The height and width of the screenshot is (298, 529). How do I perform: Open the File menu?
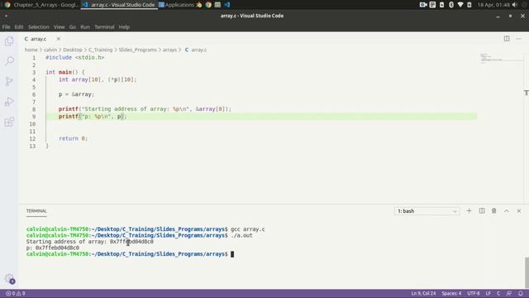click(x=6, y=26)
